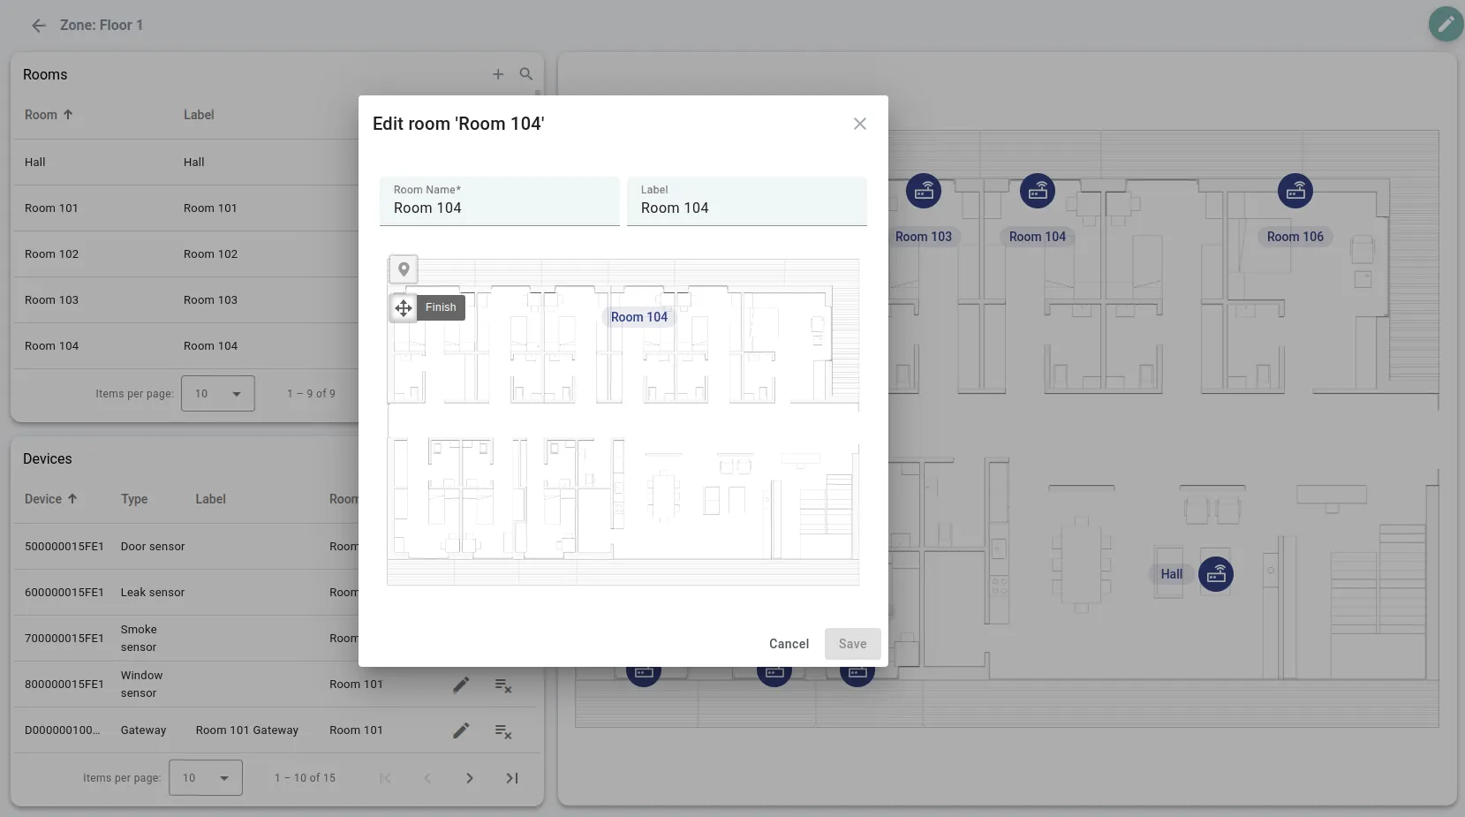This screenshot has height=817, width=1465.
Task: Click the green pencil edit button
Action: (x=1446, y=25)
